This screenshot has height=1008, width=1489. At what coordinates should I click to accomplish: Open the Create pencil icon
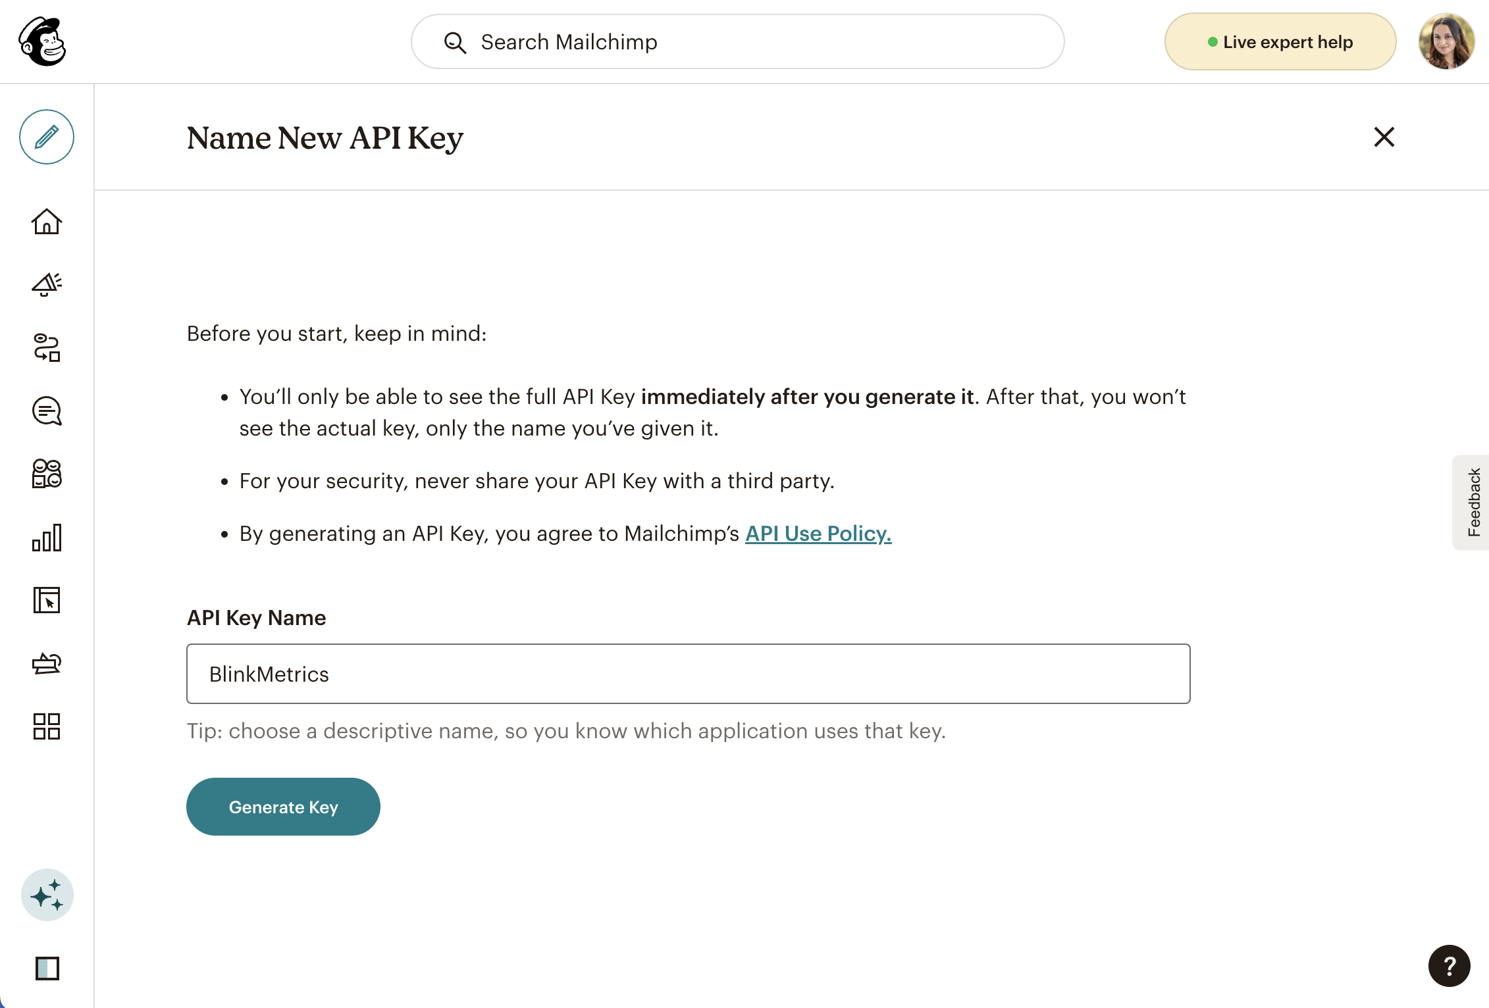coord(46,137)
